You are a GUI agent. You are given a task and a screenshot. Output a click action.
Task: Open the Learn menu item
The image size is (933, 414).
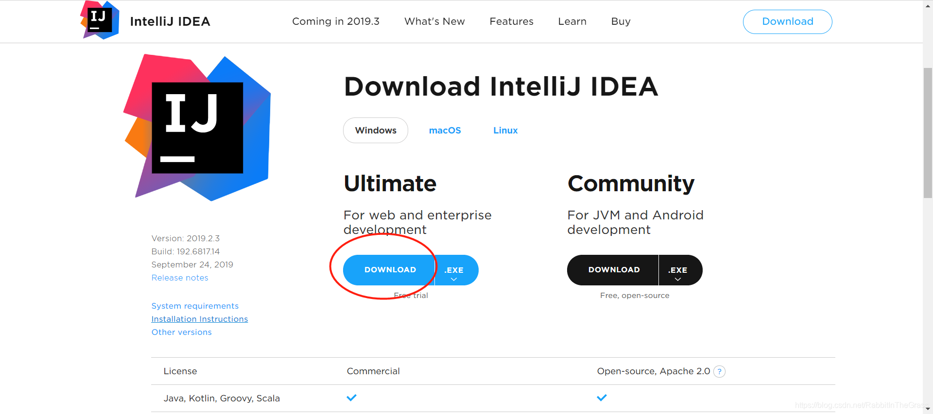click(x=572, y=21)
